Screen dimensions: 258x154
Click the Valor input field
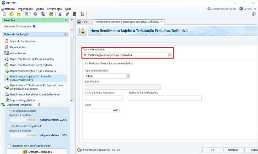coord(102,110)
